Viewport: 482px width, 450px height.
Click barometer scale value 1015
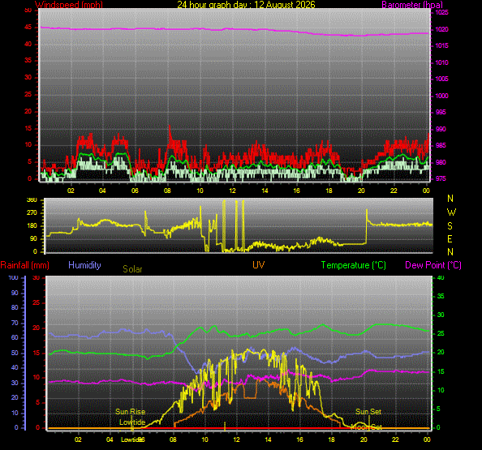441,45
